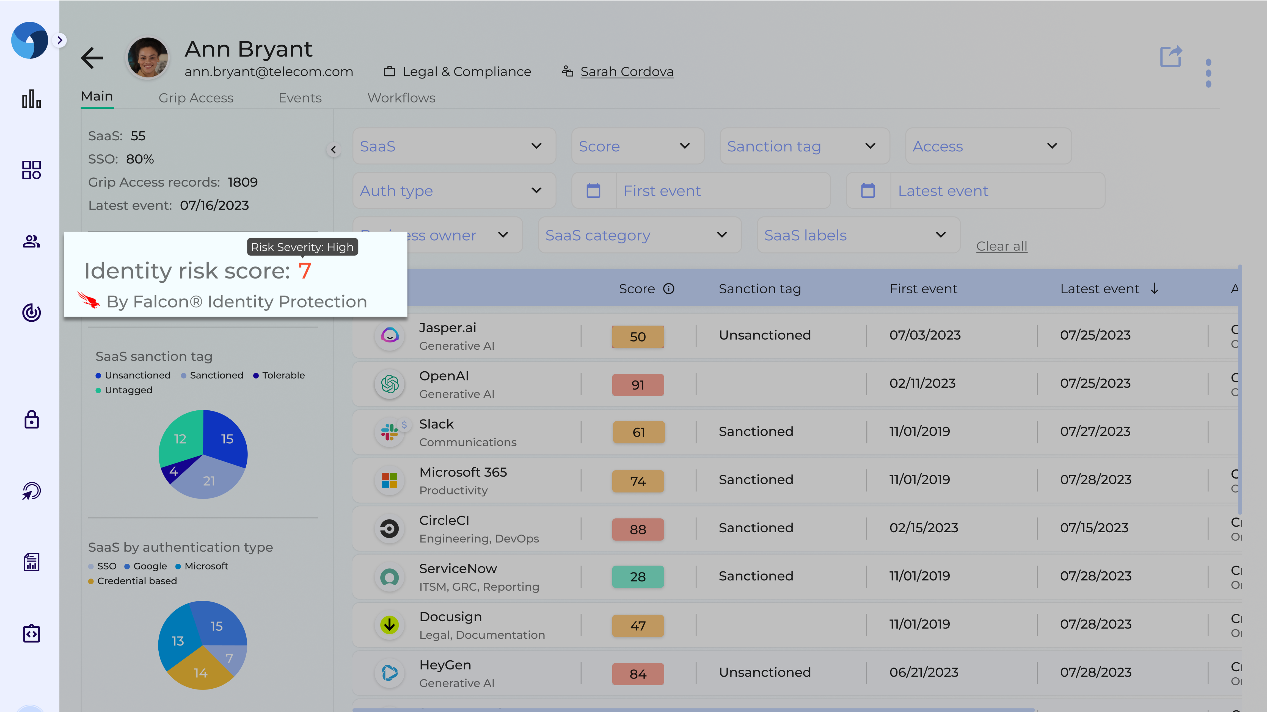Collapse the left summary panel chevron
Viewport: 1267px width, 712px height.
(x=334, y=149)
